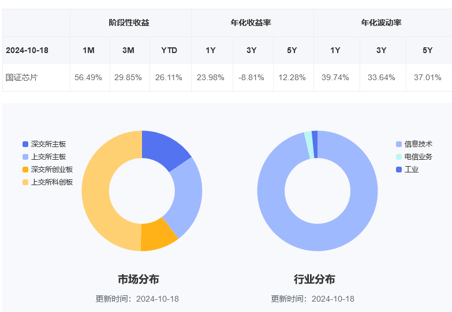Click the 阶段性收益 column group header

pyautogui.click(x=129, y=22)
